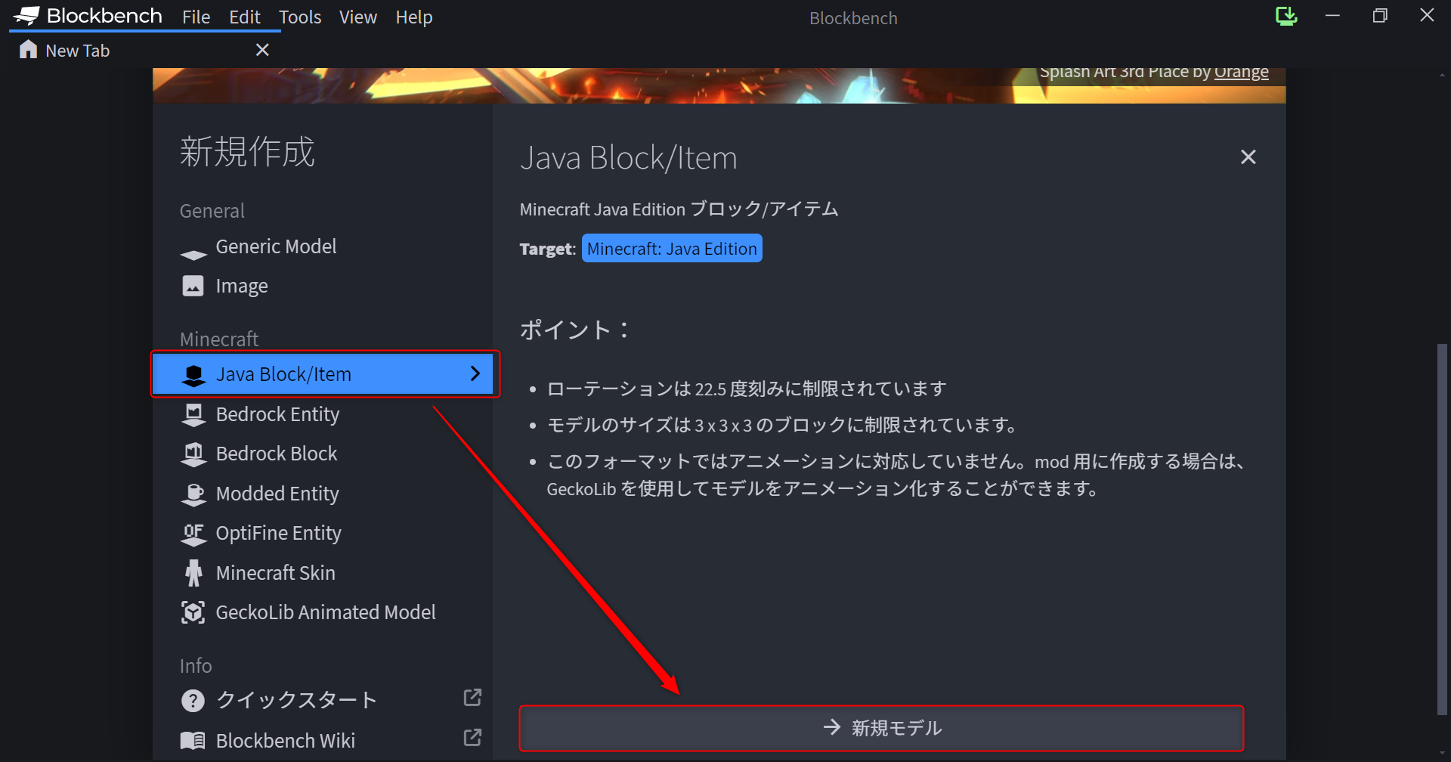Select the Java Block/Item cube icon
Image resolution: width=1451 pixels, height=762 pixels.
coord(194,373)
